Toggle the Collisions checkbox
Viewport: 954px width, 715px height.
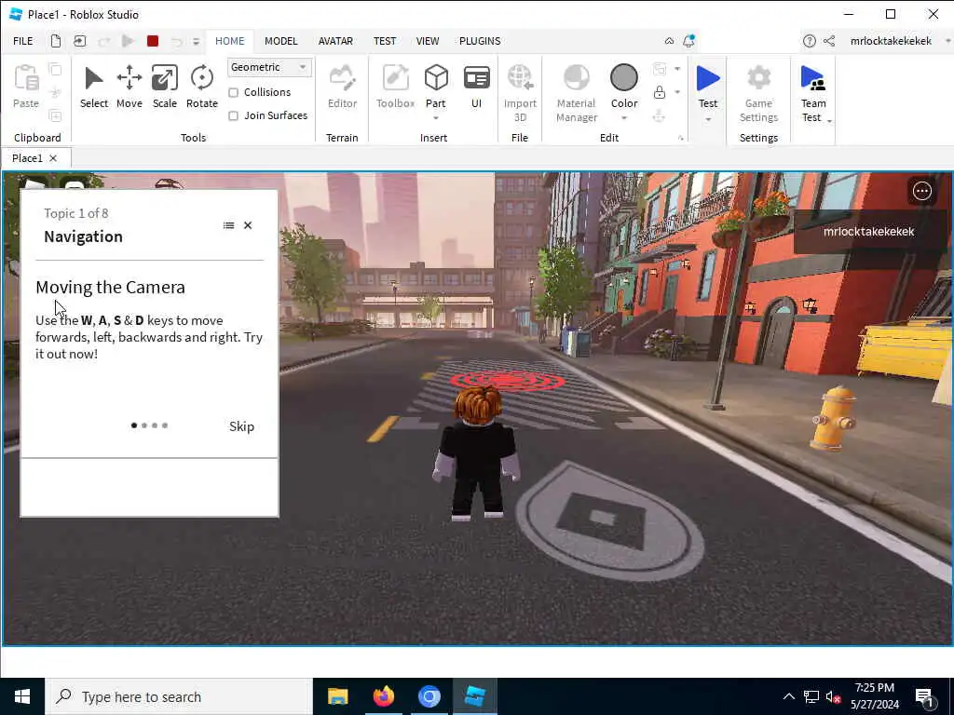[x=233, y=92]
